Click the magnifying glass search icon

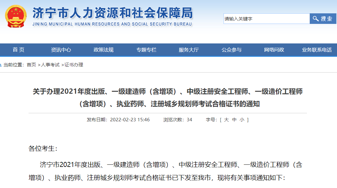(x=316, y=19)
